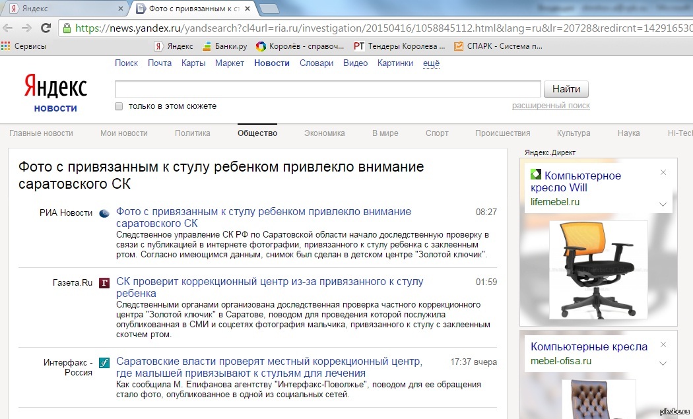Expand the lifemebel.ru ad chevron

pyautogui.click(x=663, y=204)
